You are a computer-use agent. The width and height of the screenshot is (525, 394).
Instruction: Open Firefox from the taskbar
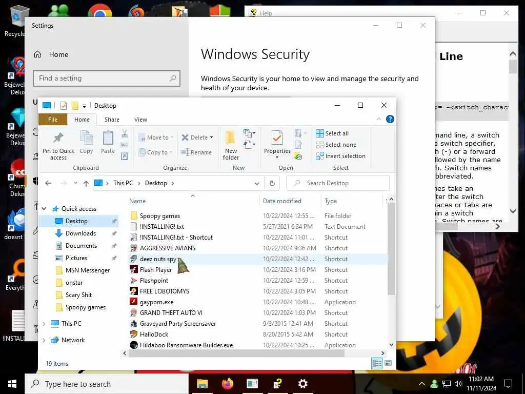click(227, 384)
